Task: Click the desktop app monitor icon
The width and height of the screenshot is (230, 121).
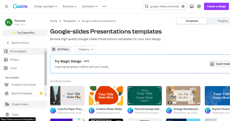Action: 192,6
